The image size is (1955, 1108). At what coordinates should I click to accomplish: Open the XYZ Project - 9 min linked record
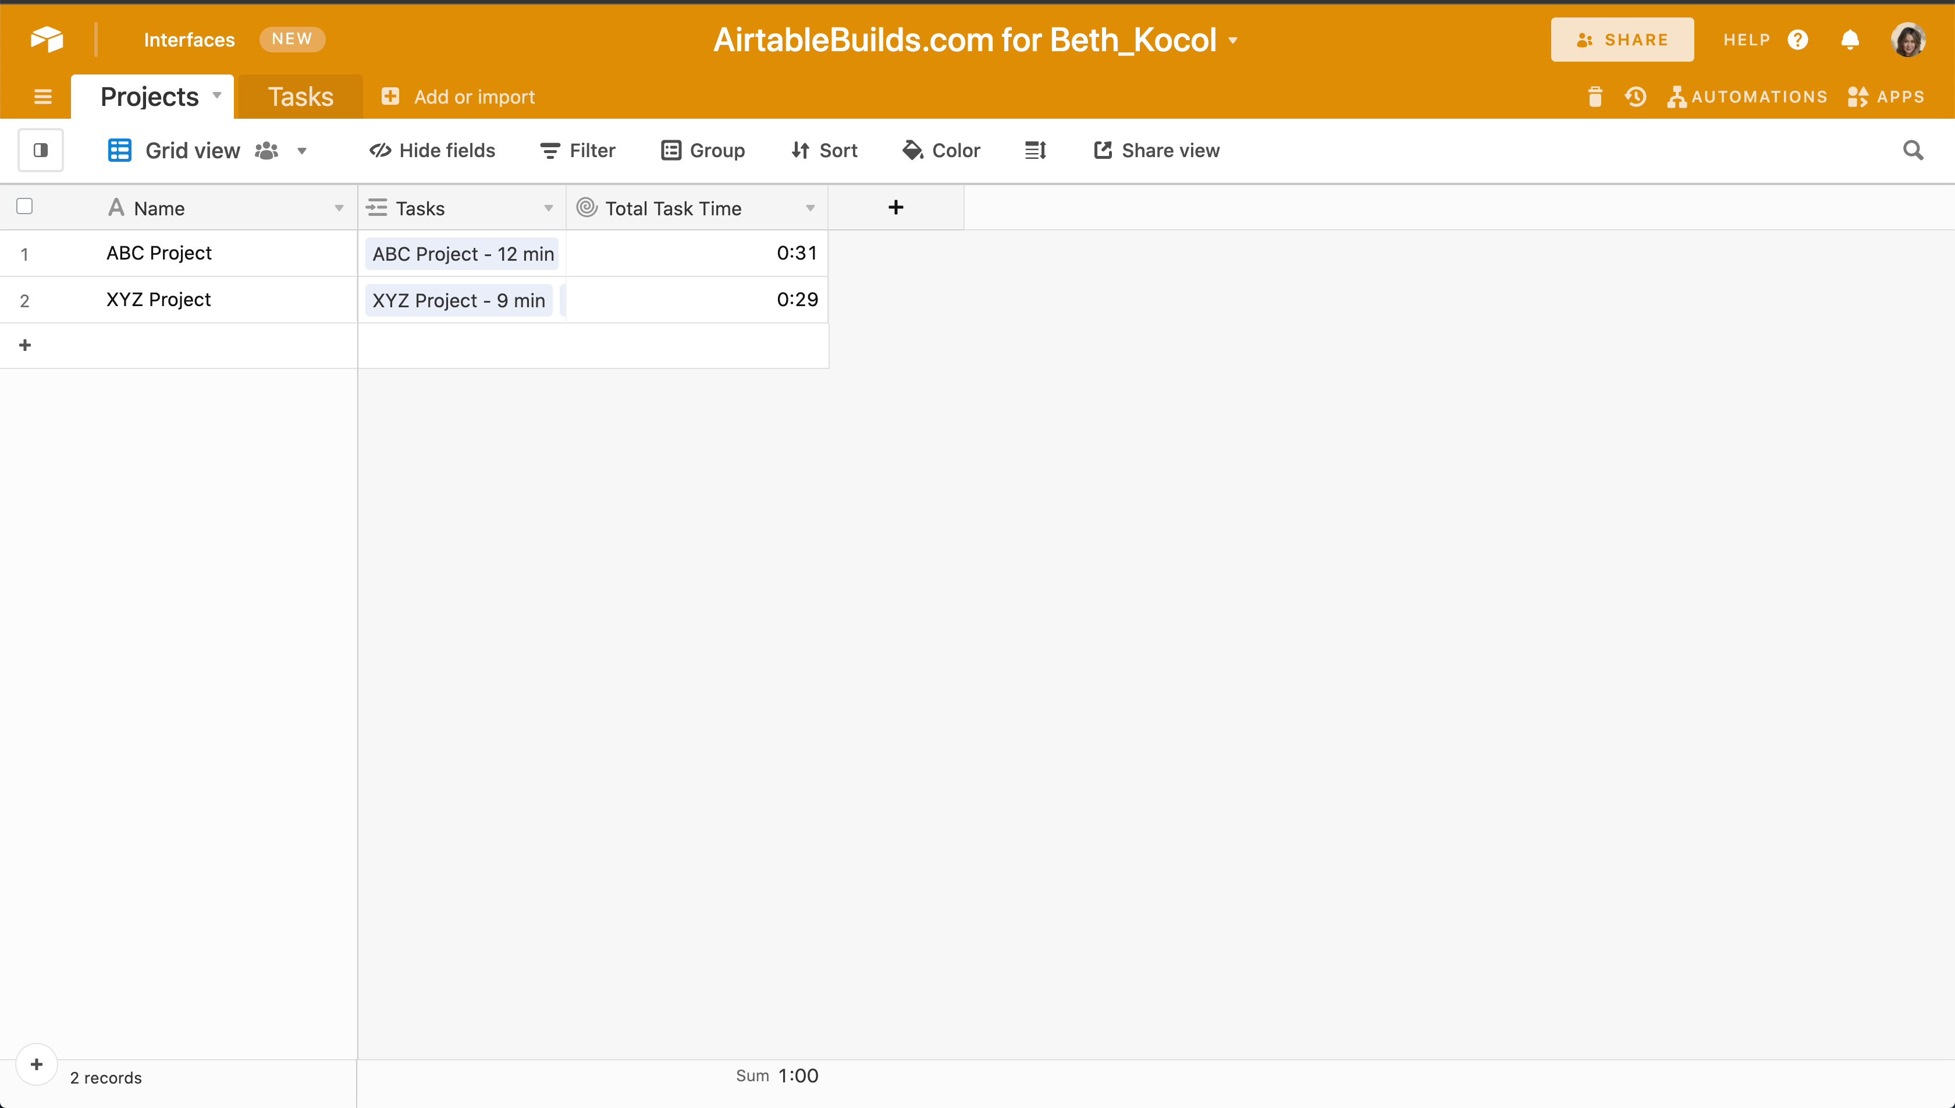pos(458,301)
